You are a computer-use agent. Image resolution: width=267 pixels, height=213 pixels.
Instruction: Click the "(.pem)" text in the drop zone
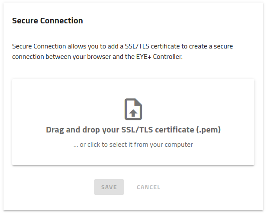tap(209, 130)
